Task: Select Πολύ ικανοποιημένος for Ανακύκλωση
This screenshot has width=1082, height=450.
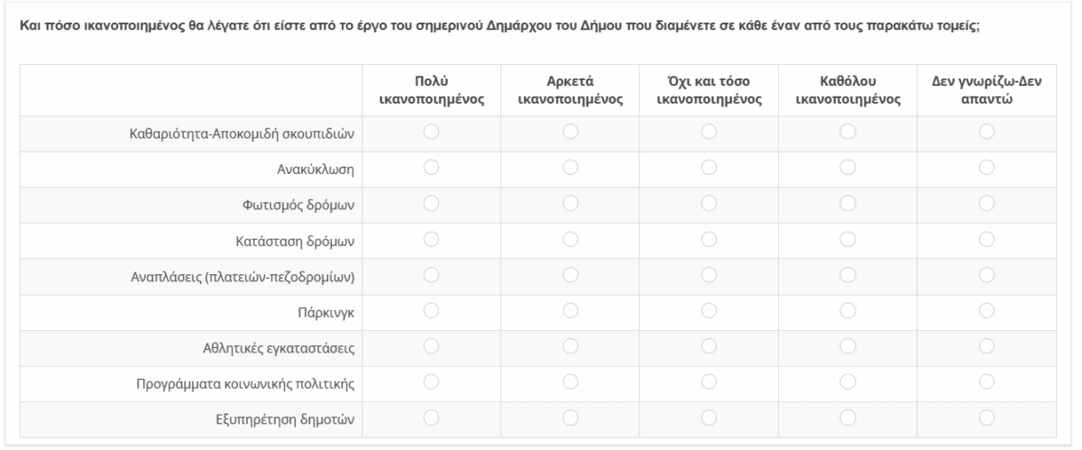Action: tap(430, 168)
